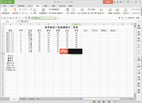
Task: Click 高亮重复项 highlight duplicates icon
Action: coord(43,10)
